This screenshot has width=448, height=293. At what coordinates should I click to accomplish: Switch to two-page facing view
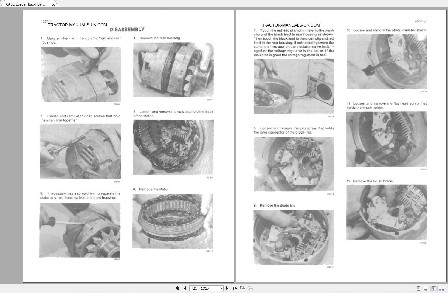click(434, 288)
